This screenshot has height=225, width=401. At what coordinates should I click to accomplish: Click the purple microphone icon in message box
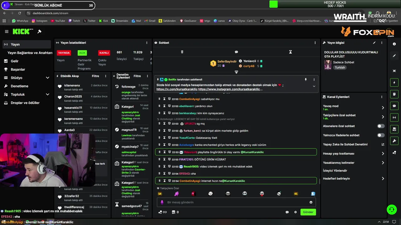162,202
